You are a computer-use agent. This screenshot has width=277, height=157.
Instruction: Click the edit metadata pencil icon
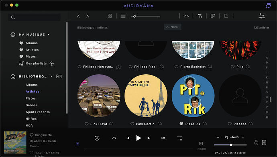(x=226, y=16)
